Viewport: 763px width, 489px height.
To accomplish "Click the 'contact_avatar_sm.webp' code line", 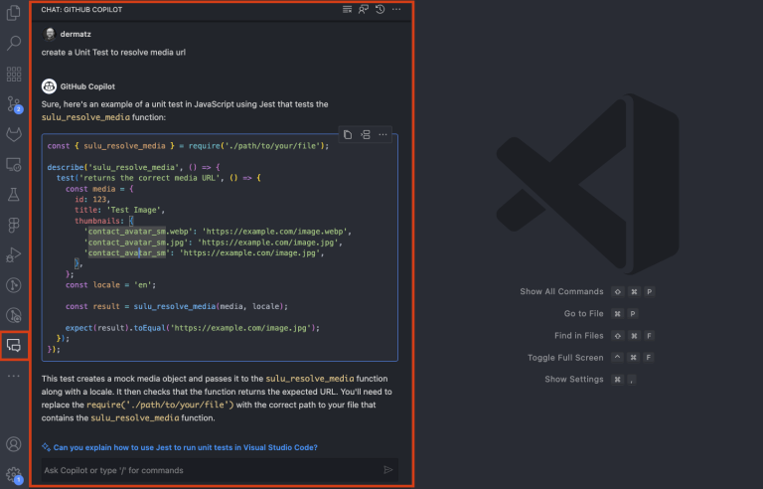I will tap(218, 232).
